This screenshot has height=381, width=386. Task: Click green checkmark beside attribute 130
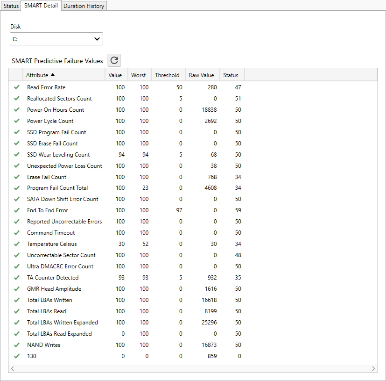click(17, 356)
